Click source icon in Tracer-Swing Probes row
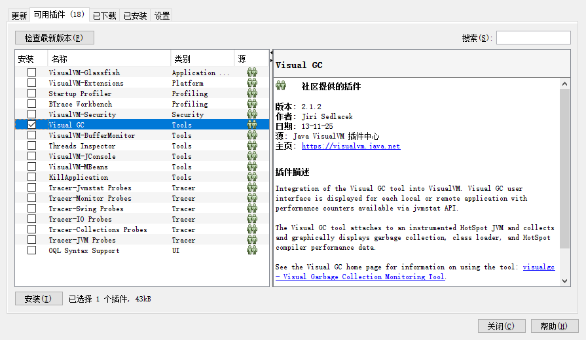The width and height of the screenshot is (586, 340). coord(252,209)
